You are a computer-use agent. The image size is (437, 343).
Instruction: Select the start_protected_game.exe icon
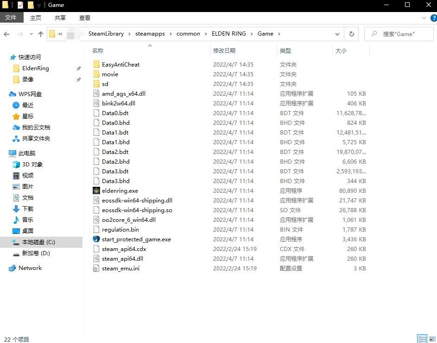pos(96,239)
